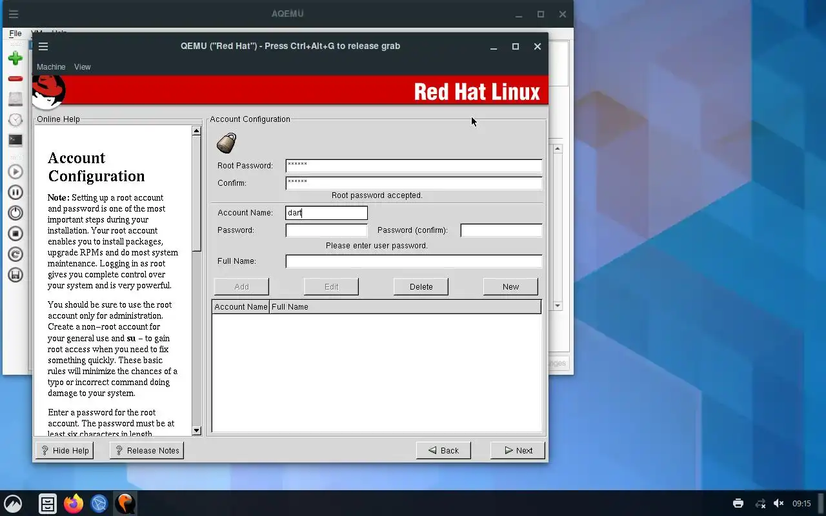The image size is (826, 516).
Task: Click the Root password accepted message
Action: click(x=377, y=195)
